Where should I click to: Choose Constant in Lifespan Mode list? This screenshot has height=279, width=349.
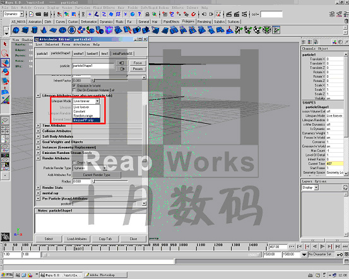[86, 111]
